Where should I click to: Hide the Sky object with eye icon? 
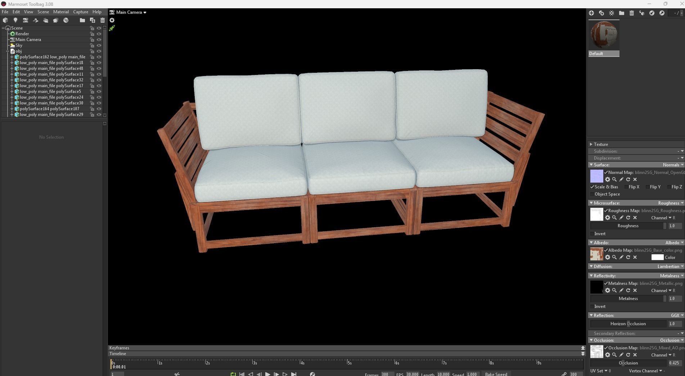coord(99,45)
